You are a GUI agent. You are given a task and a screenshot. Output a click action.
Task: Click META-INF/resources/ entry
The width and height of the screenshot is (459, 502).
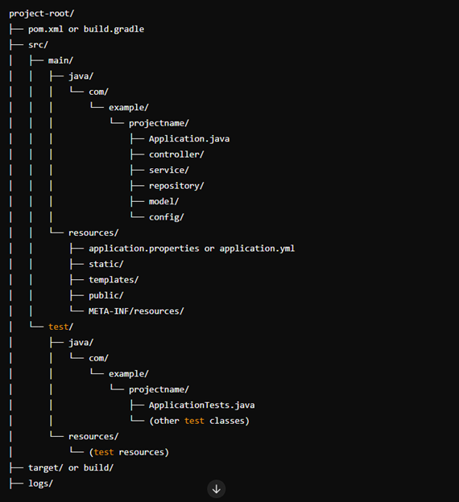click(x=136, y=311)
